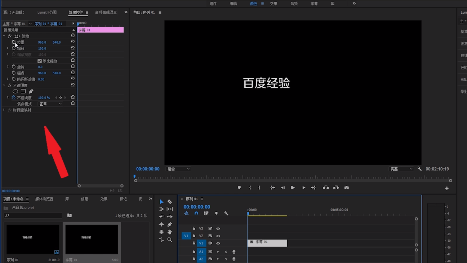
Task: Create ellipse mask under 不透明度
Action: (15, 91)
